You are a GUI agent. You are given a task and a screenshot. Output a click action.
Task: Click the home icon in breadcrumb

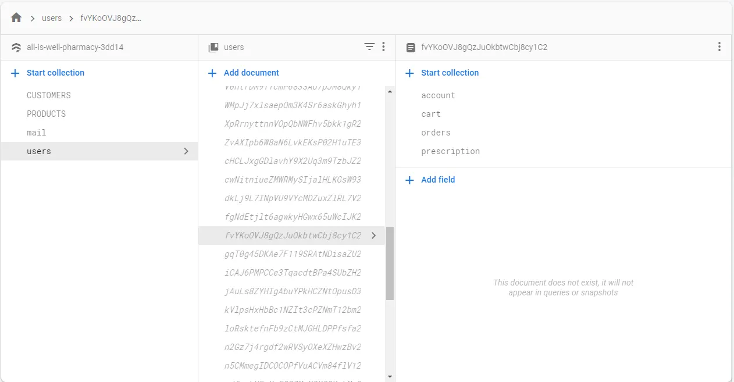[x=16, y=18]
